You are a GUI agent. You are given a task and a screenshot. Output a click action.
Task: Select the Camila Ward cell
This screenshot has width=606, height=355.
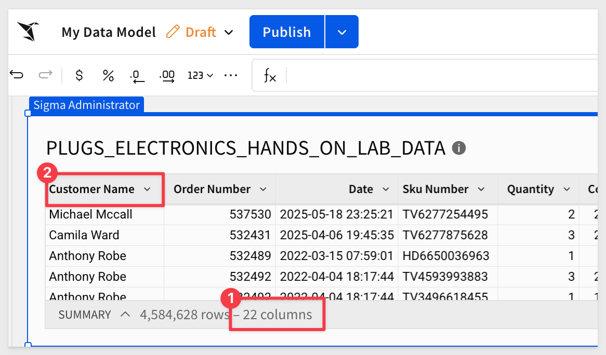pyautogui.click(x=105, y=236)
